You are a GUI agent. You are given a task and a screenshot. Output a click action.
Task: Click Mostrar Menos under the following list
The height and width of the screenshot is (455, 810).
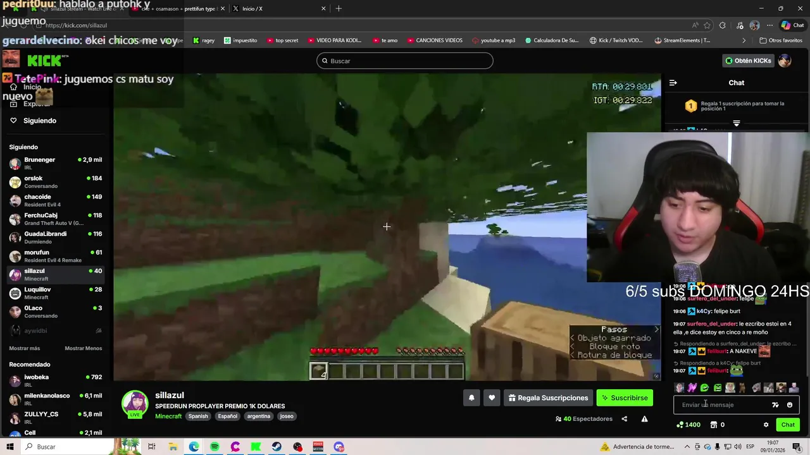pyautogui.click(x=83, y=348)
